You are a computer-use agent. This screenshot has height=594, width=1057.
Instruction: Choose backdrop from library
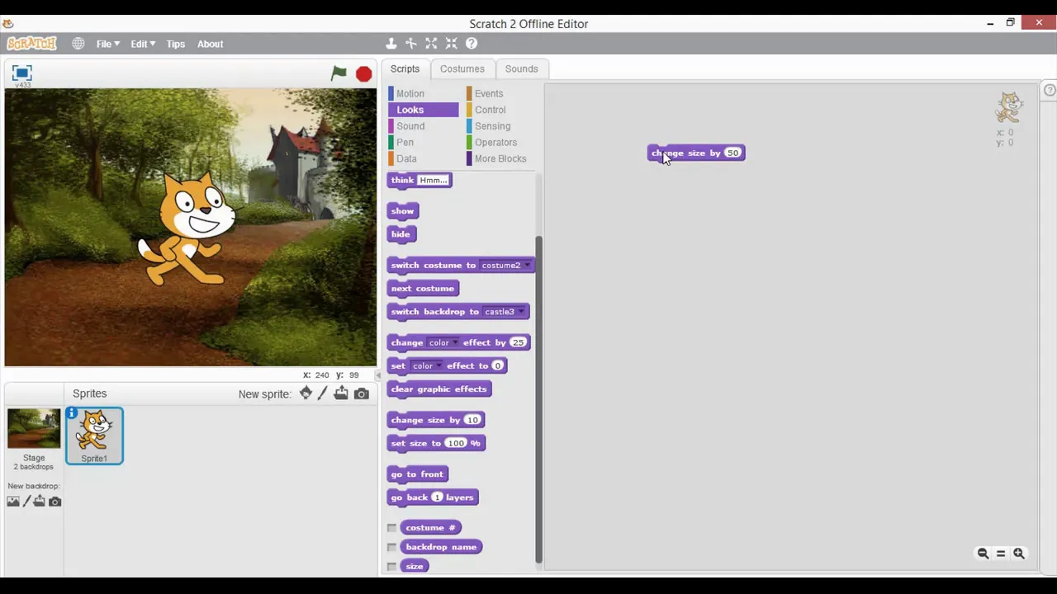pyautogui.click(x=12, y=501)
